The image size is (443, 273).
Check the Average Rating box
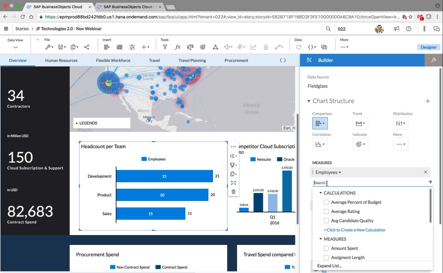326,211
